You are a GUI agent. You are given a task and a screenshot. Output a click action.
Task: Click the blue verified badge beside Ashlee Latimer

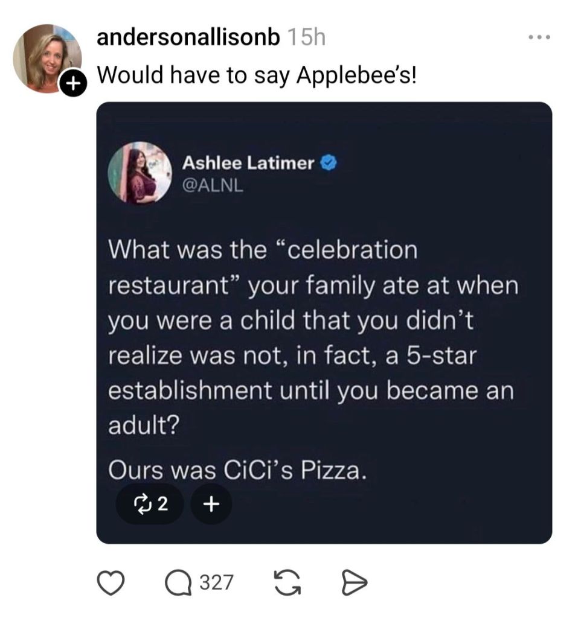coord(327,163)
